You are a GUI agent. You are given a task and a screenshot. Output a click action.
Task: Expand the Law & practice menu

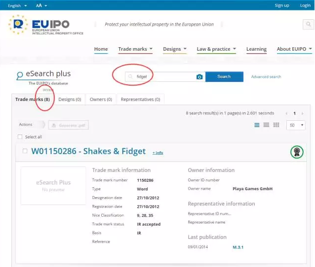pyautogui.click(x=216, y=49)
